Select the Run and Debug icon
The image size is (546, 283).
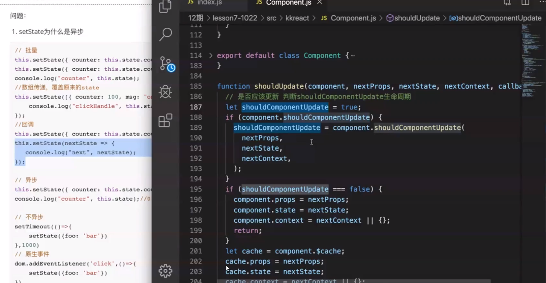[165, 91]
